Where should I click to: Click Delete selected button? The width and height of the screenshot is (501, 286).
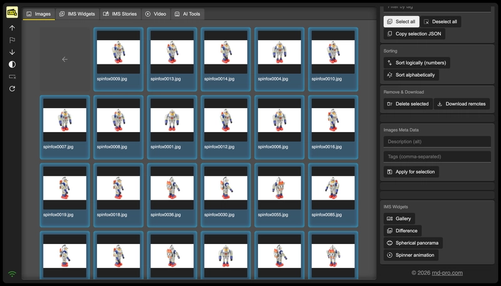408,104
